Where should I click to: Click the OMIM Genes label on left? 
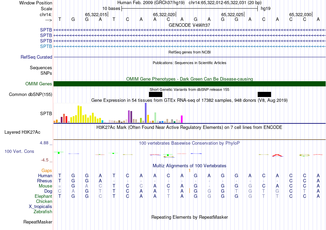pos(39,84)
